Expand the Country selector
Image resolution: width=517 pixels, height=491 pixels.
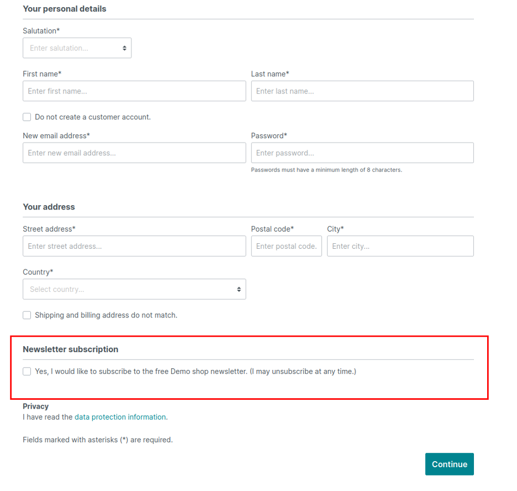point(134,289)
